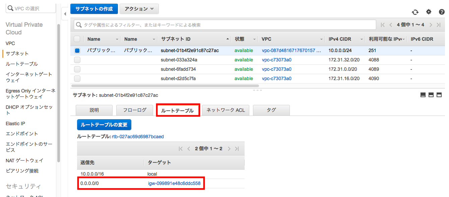Switch to the ネットワーク ACL tab

(226, 110)
